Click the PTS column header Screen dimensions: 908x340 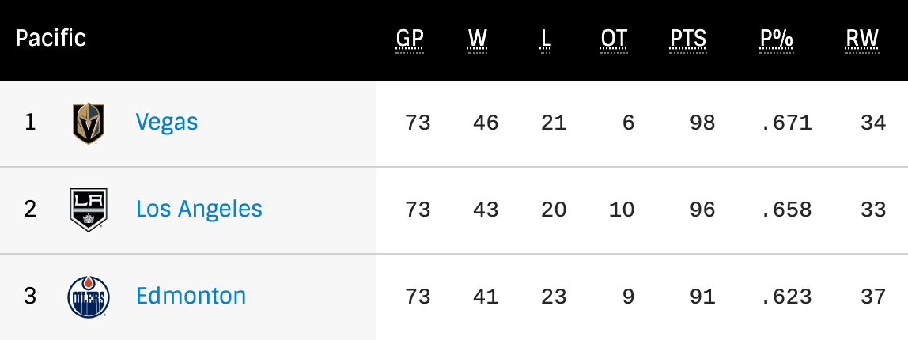point(688,39)
